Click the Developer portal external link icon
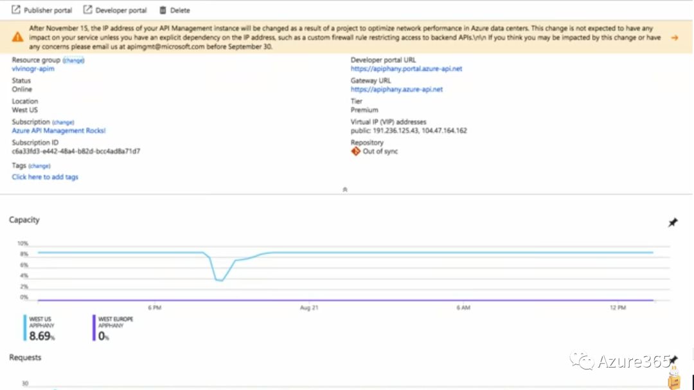Viewport: 694px width, 390px height. (87, 10)
